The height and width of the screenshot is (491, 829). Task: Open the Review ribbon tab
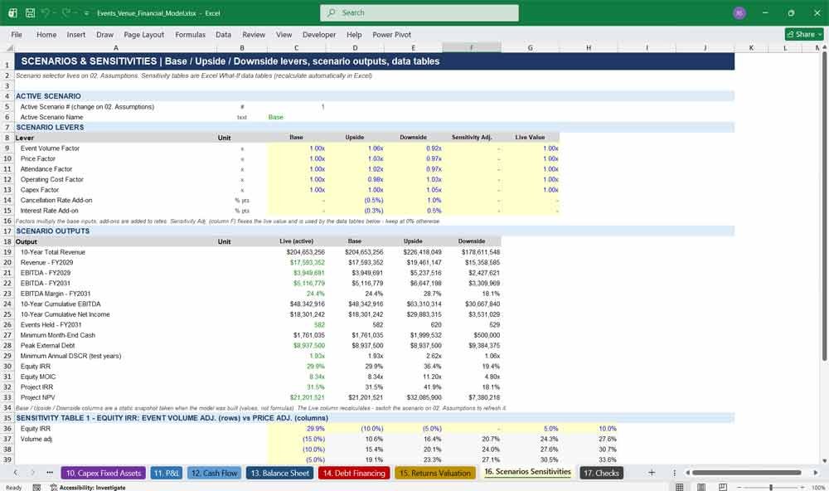tap(254, 34)
